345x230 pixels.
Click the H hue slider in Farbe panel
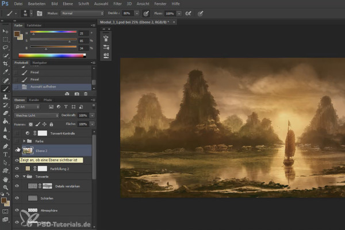tap(53, 32)
